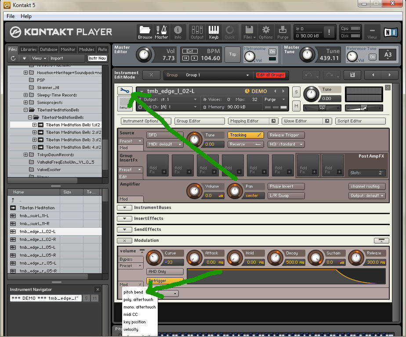Toggle Release Trigger button
This screenshot has width=406, height=337.
[x=286, y=135]
